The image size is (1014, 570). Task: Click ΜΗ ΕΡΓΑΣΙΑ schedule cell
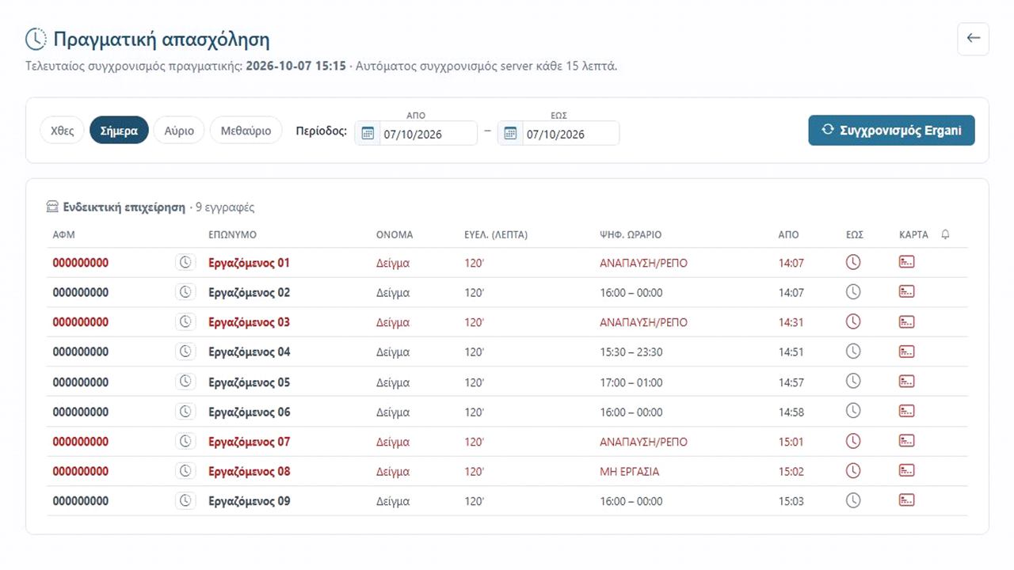630,472
